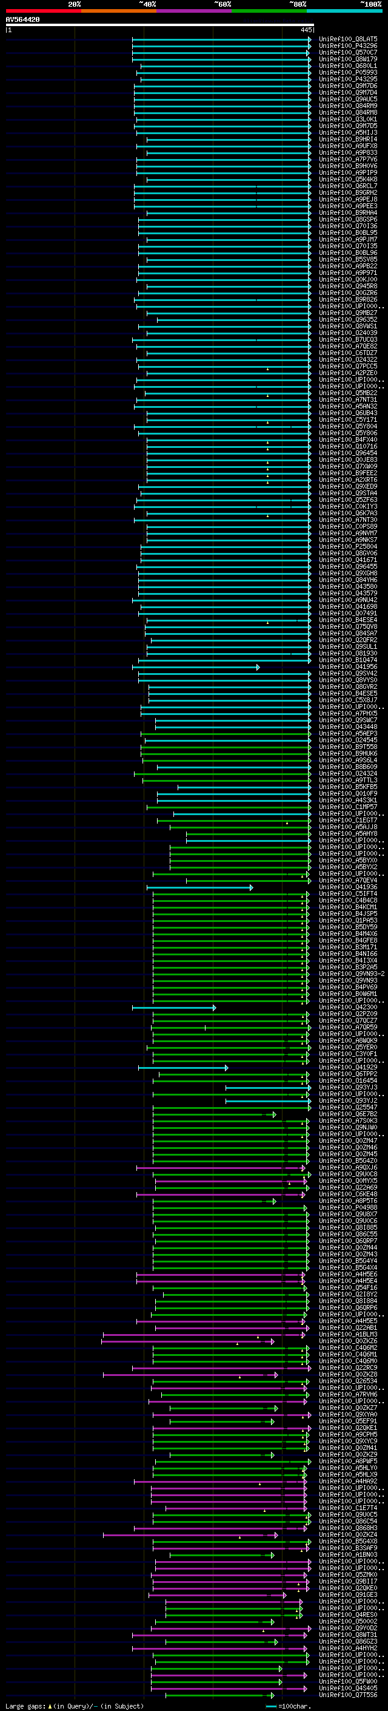Open hit UniRef100_B9GRH2
Image resolution: width=388 pixels, height=1711 pixels.
pyautogui.click(x=348, y=192)
